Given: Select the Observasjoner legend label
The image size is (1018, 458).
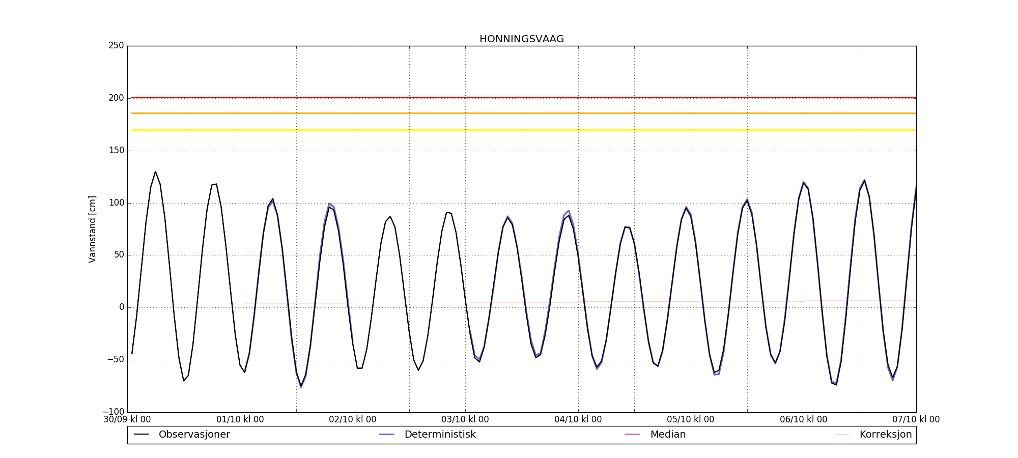Looking at the screenshot, I should coord(194,435).
